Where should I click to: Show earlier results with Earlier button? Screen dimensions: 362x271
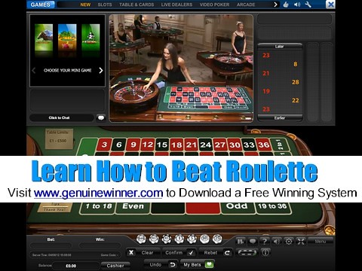[280, 118]
